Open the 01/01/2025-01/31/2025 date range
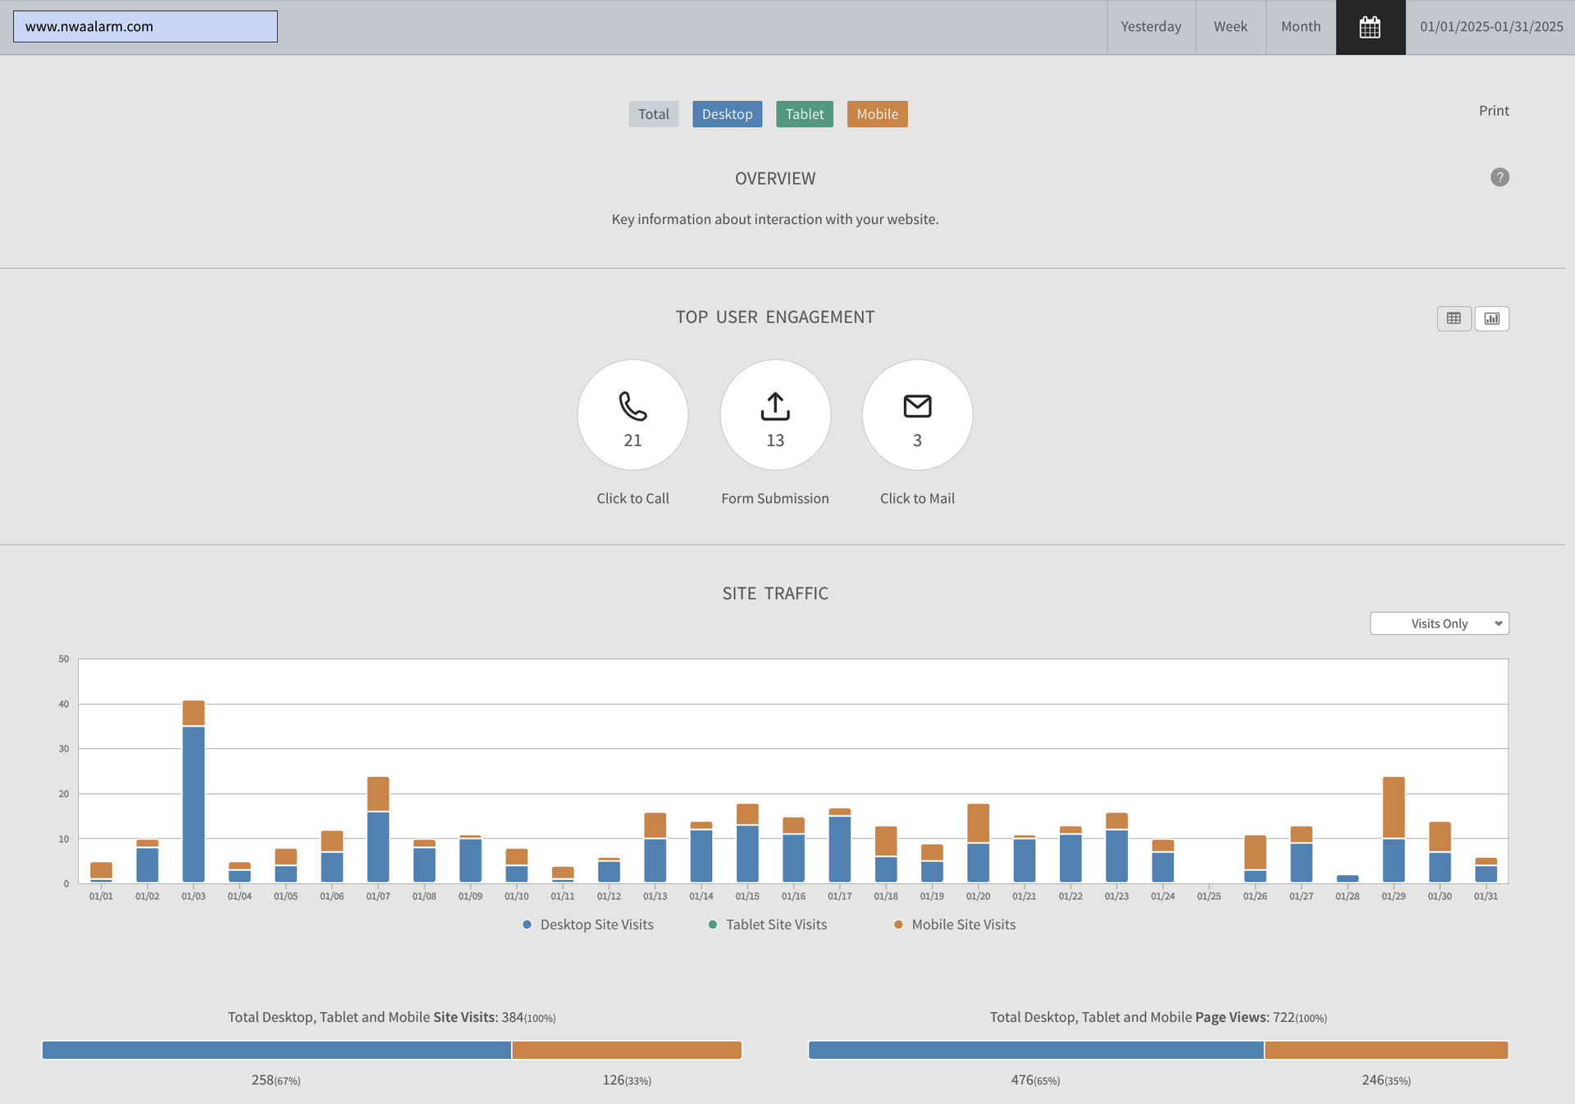Screen dimensions: 1575x1104 pyautogui.click(x=1491, y=27)
